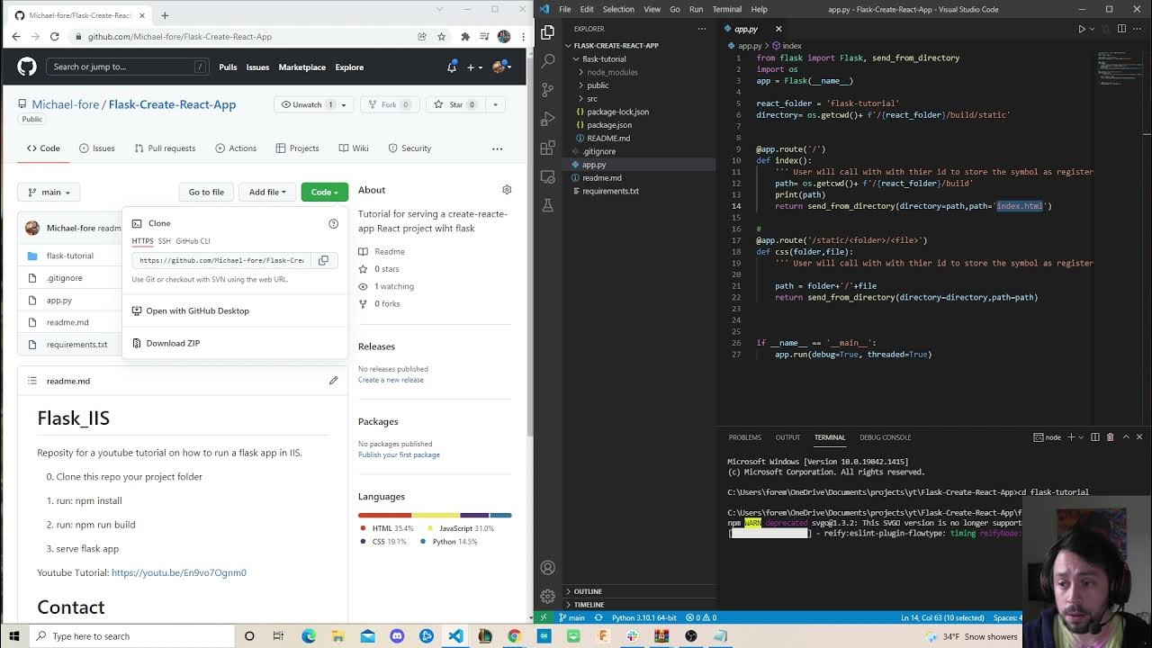Open the Actions repository tab

click(x=236, y=148)
